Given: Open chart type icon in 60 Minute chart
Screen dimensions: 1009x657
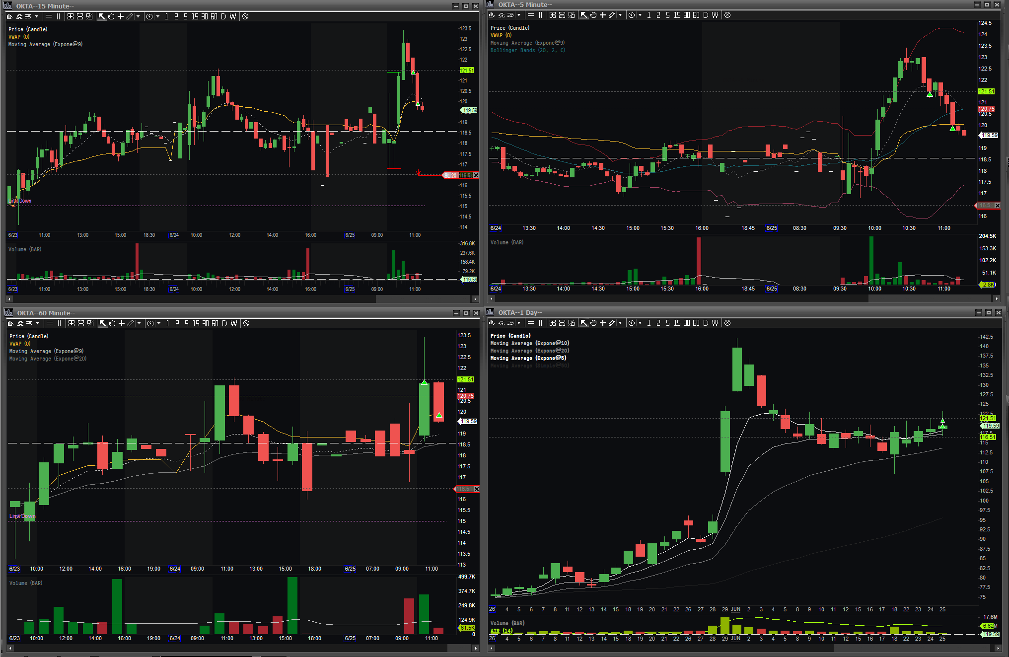Looking at the screenshot, I should coord(11,323).
